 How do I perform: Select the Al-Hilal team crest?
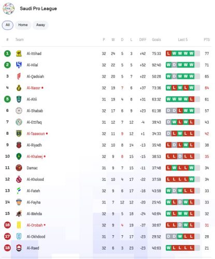click(x=19, y=65)
